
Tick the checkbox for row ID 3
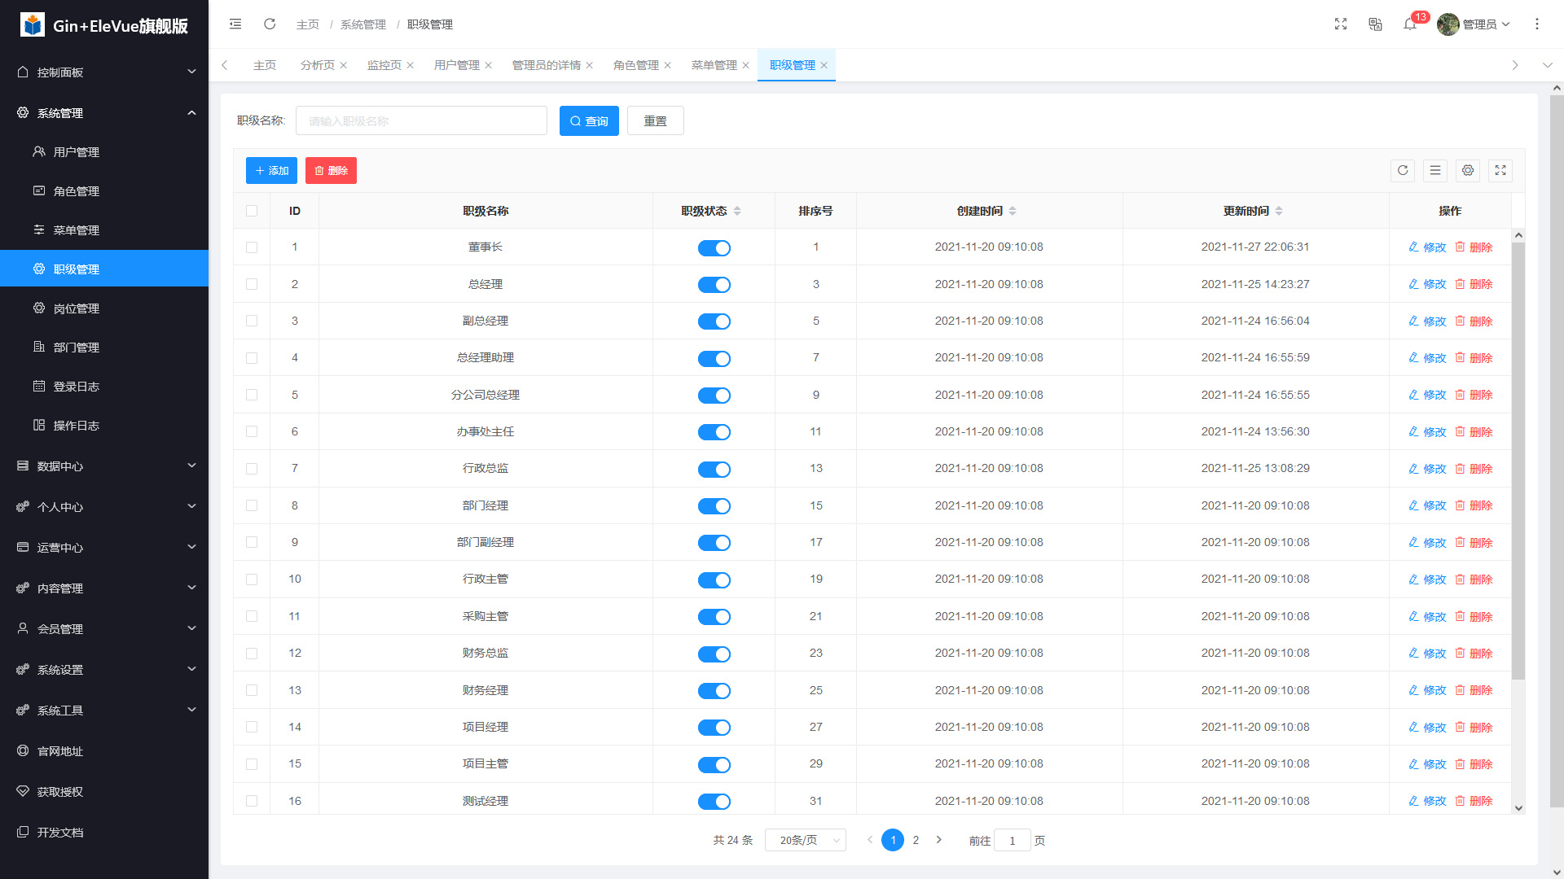tap(252, 321)
